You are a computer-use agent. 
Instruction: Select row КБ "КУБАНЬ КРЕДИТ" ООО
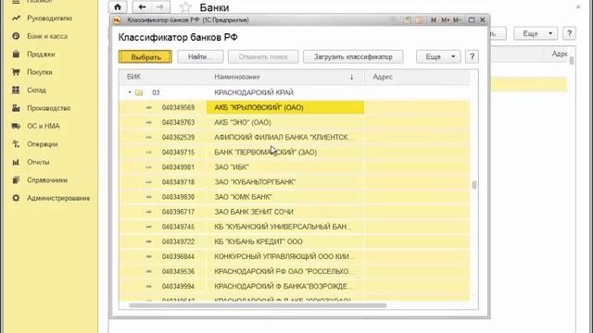(x=295, y=241)
